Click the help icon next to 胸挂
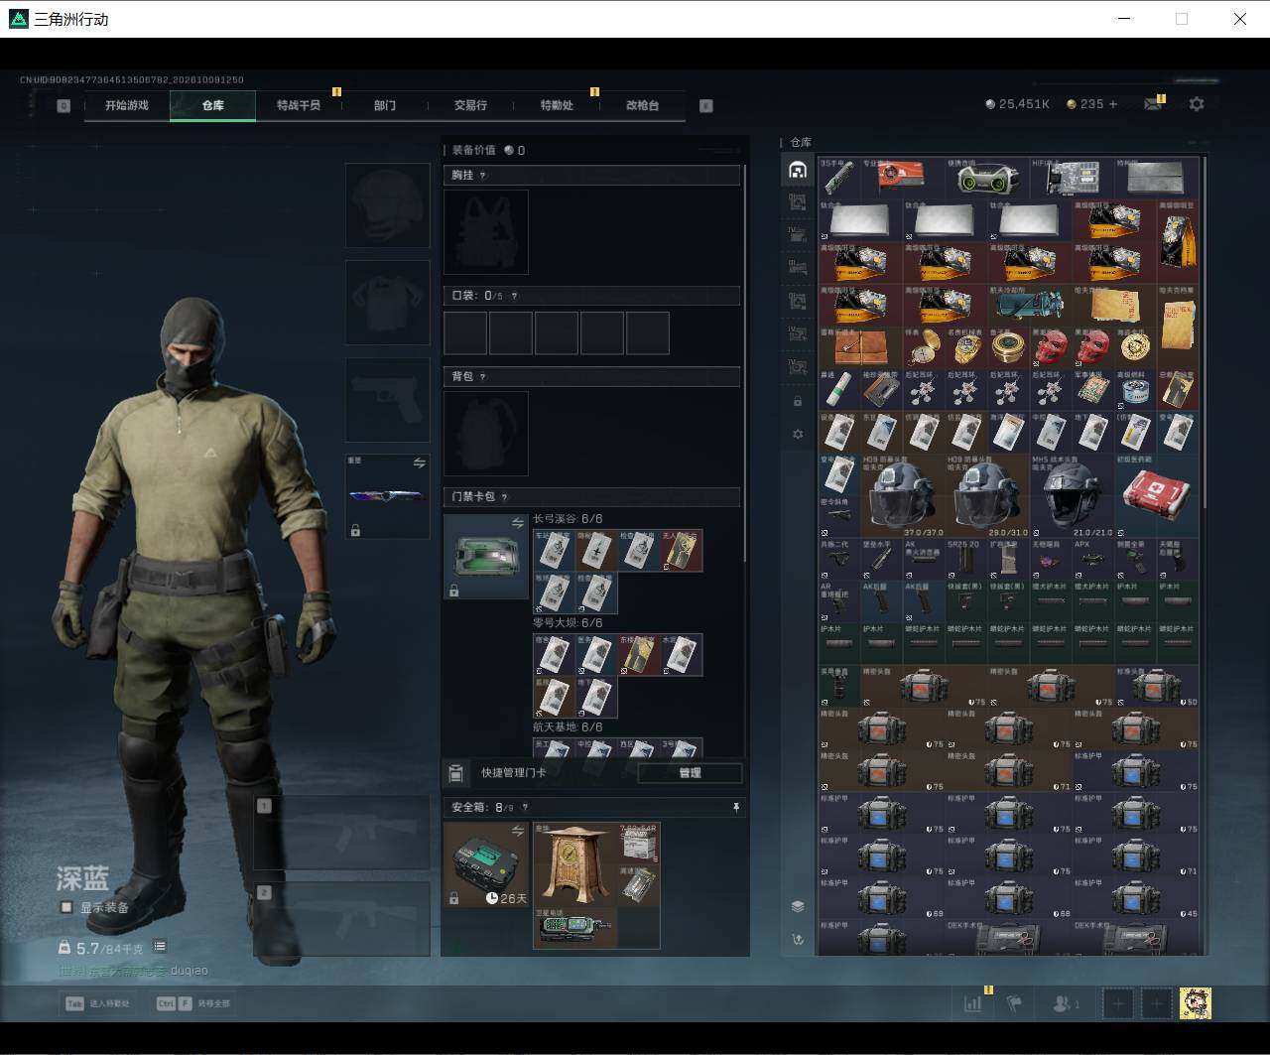1270x1055 pixels. coord(483,175)
